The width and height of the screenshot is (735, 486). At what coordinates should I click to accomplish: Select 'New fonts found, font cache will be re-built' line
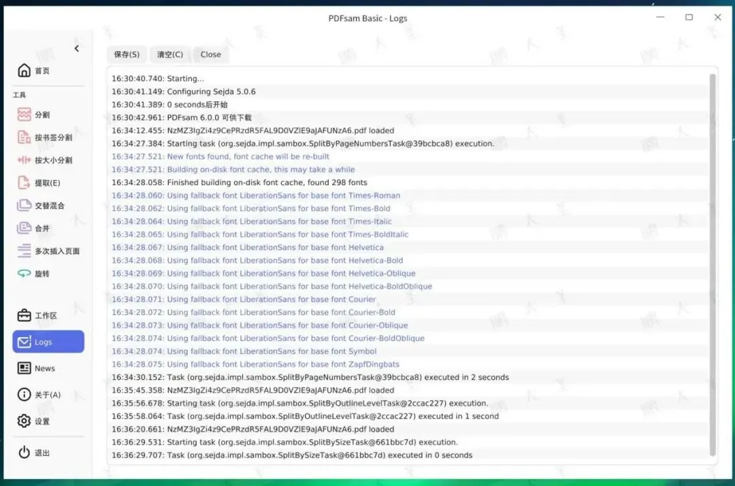click(x=408, y=157)
